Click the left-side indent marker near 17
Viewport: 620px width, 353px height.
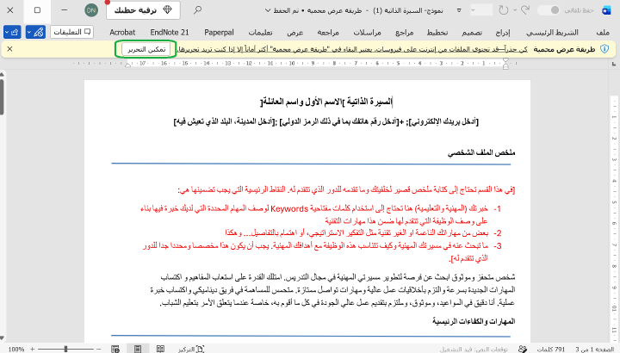tap(127, 65)
